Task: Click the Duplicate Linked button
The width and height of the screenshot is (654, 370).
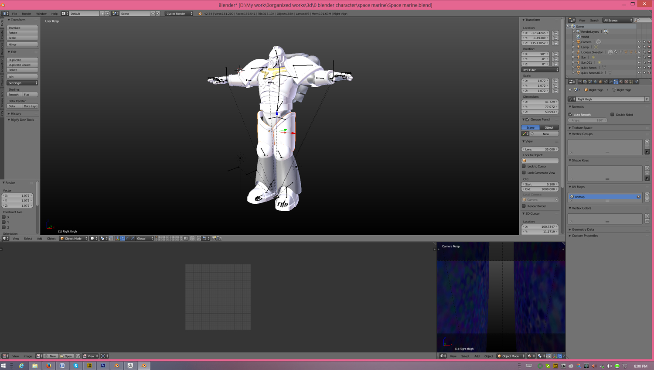Action: tap(22, 65)
